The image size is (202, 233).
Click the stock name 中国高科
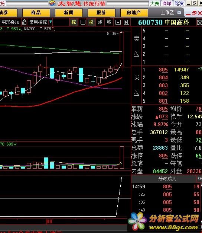[x=177, y=23]
